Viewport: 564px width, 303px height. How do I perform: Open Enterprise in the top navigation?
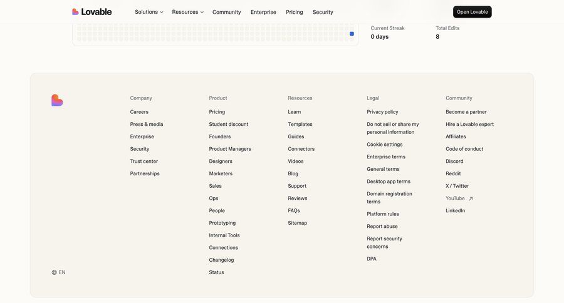click(263, 12)
